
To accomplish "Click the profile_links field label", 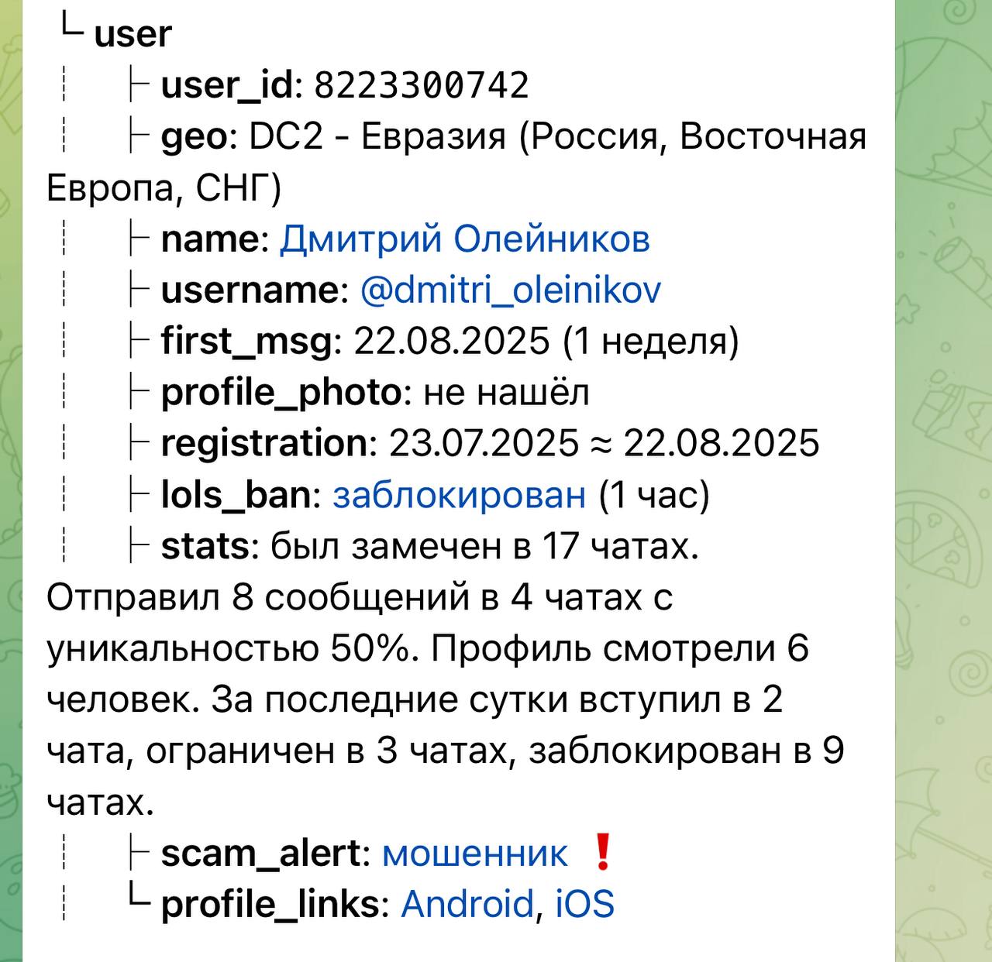I will [270, 905].
